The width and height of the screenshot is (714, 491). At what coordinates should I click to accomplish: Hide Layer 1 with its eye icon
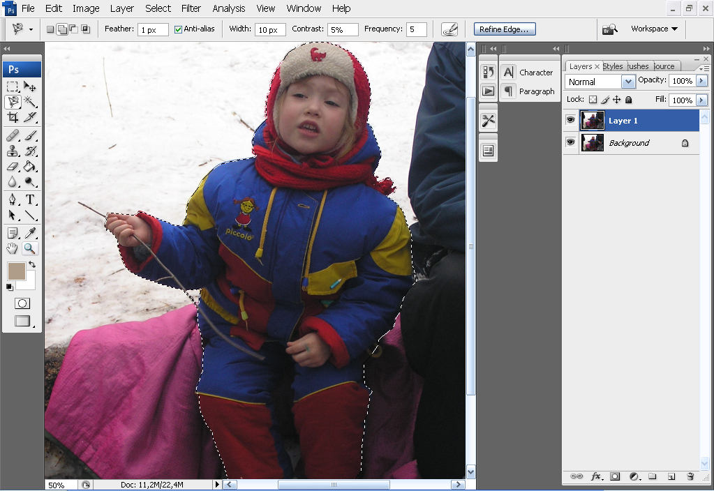[x=571, y=120]
